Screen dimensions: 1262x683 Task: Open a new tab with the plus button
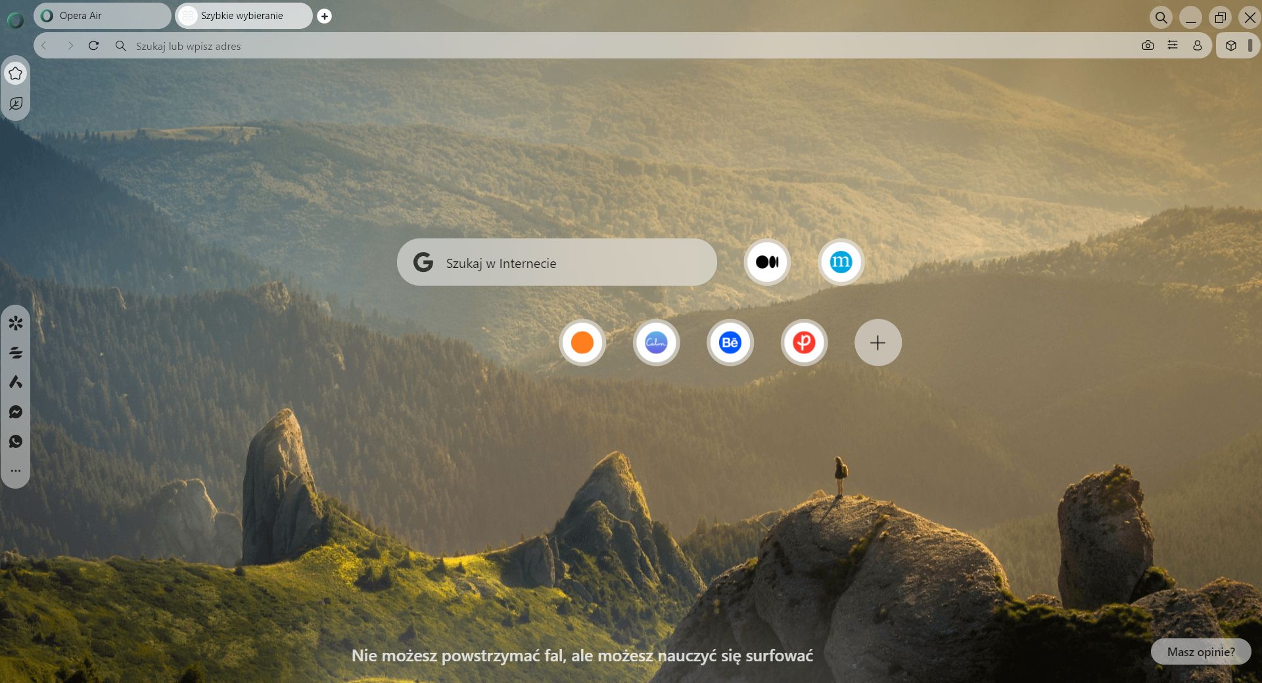pos(325,16)
